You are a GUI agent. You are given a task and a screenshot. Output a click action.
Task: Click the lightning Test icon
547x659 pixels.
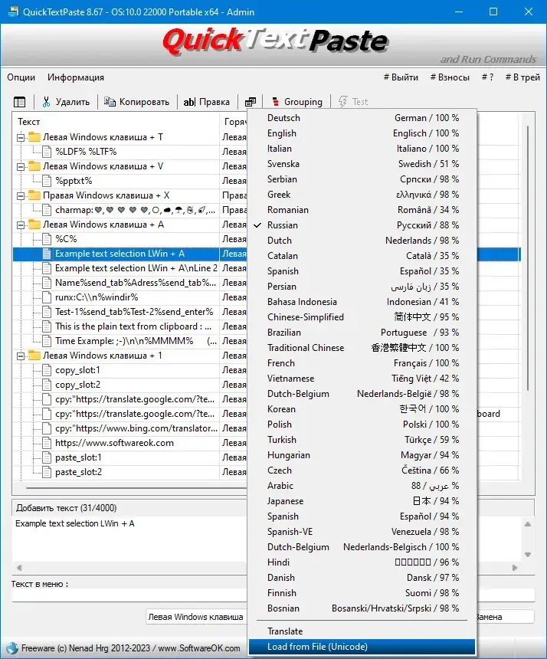point(342,102)
